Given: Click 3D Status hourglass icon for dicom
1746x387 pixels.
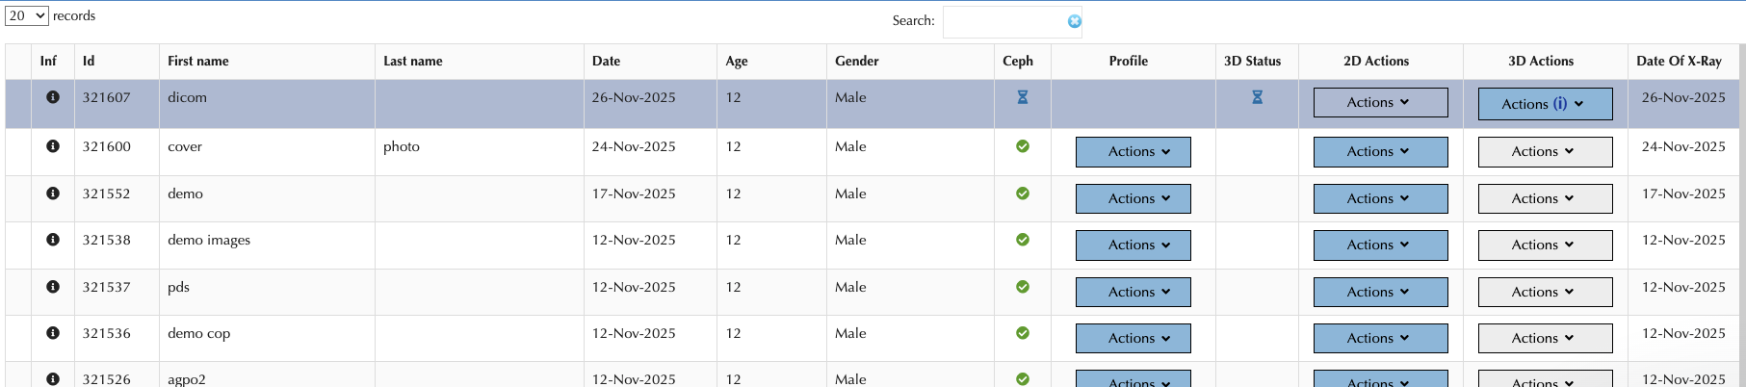Looking at the screenshot, I should 1257,97.
